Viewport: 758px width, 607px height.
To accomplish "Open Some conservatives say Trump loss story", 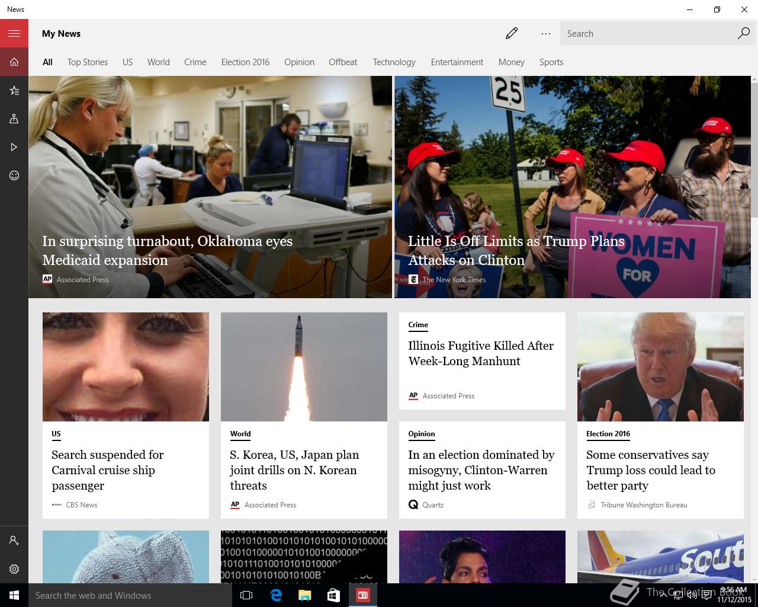I will 650,470.
